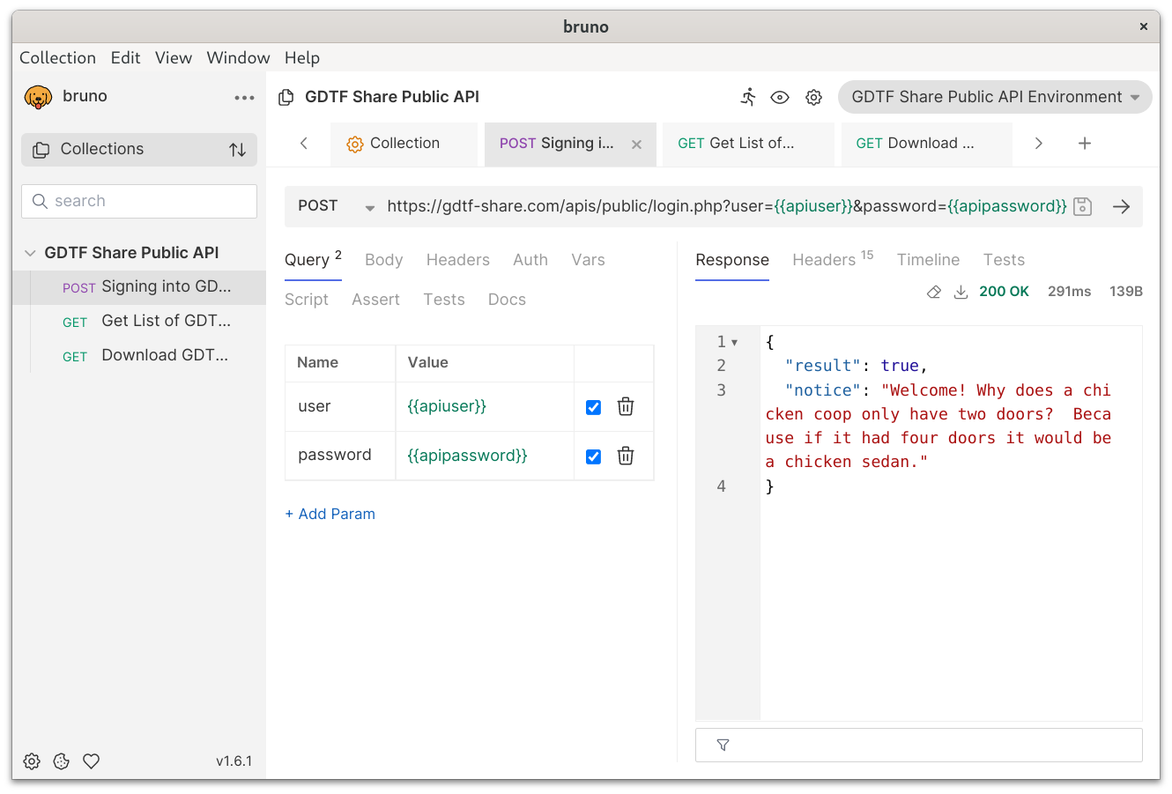This screenshot has height=794, width=1172.
Task: Select the GET Download GDT... request
Action: coord(139,356)
